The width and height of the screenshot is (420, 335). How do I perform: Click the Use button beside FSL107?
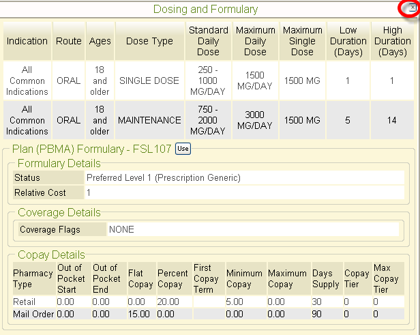183,149
